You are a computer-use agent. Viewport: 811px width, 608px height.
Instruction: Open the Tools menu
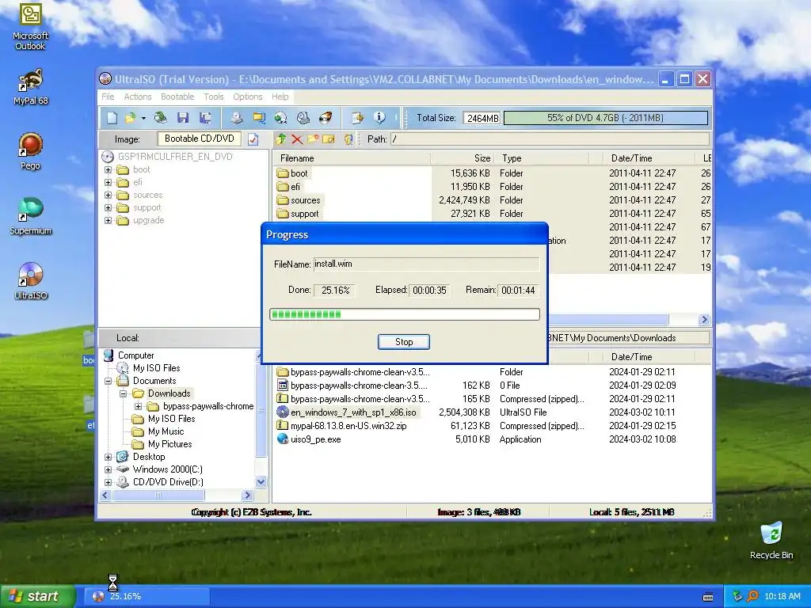click(x=214, y=97)
